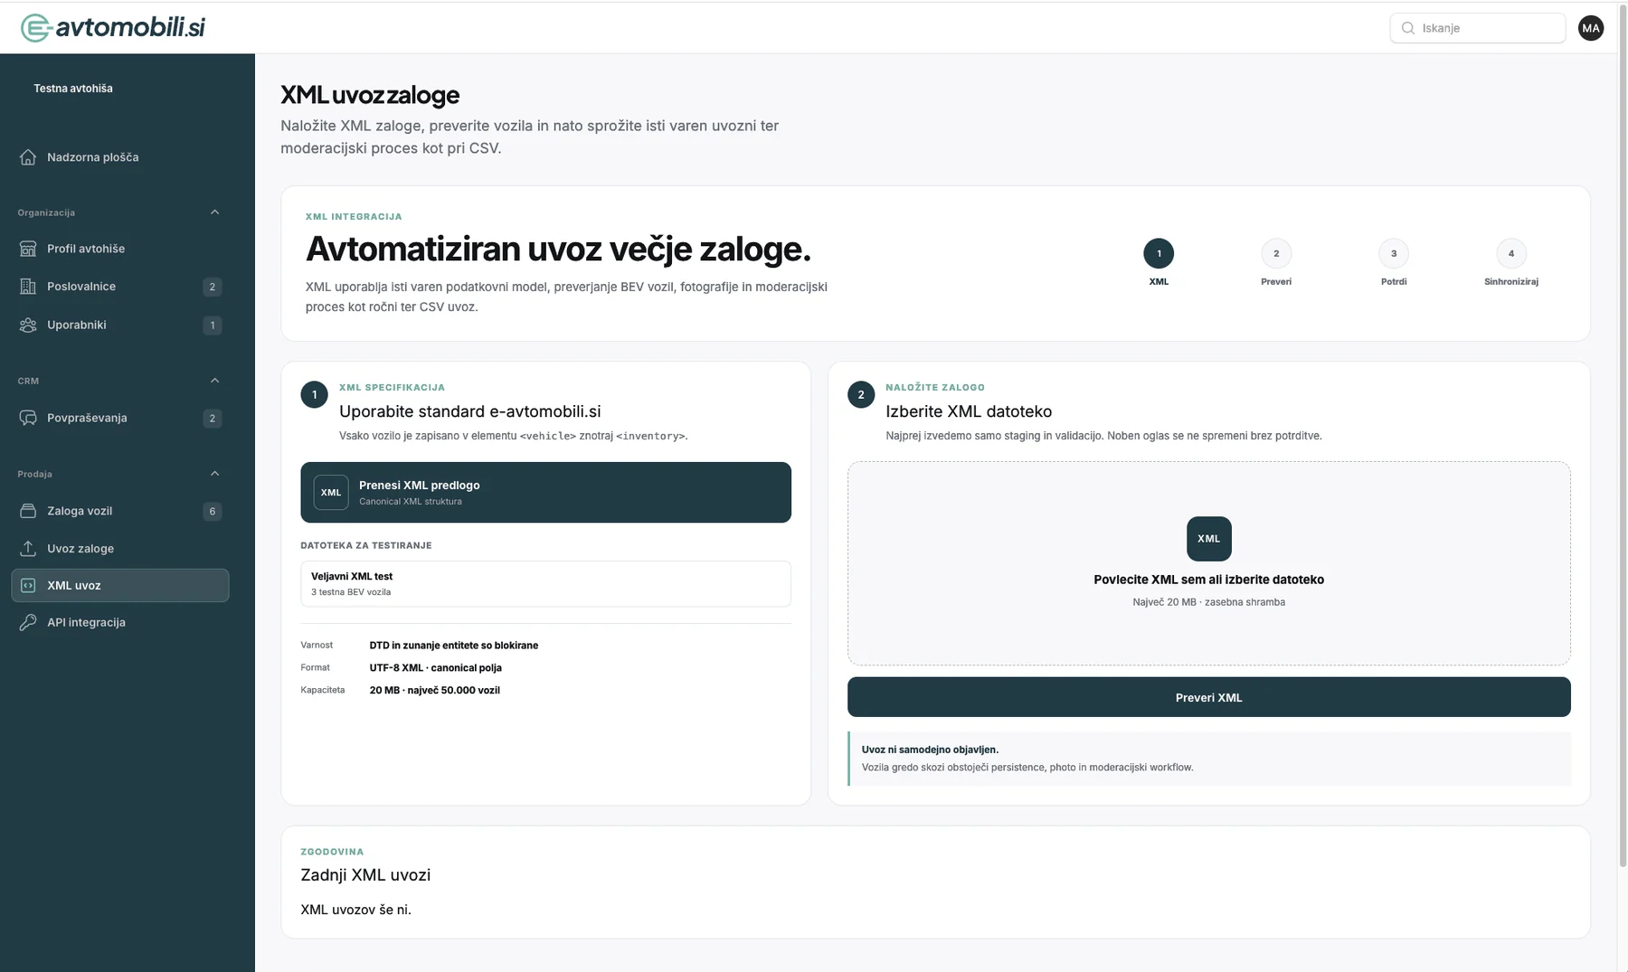The width and height of the screenshot is (1628, 972).
Task: Click the search magnifier icon
Action: [x=1408, y=28]
